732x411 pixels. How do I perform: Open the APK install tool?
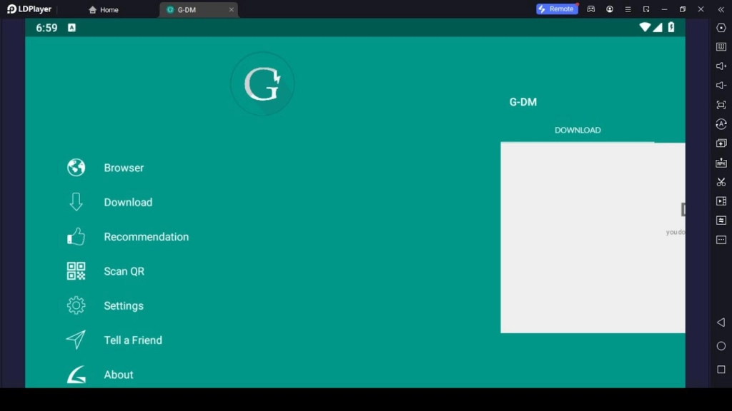tap(721, 162)
